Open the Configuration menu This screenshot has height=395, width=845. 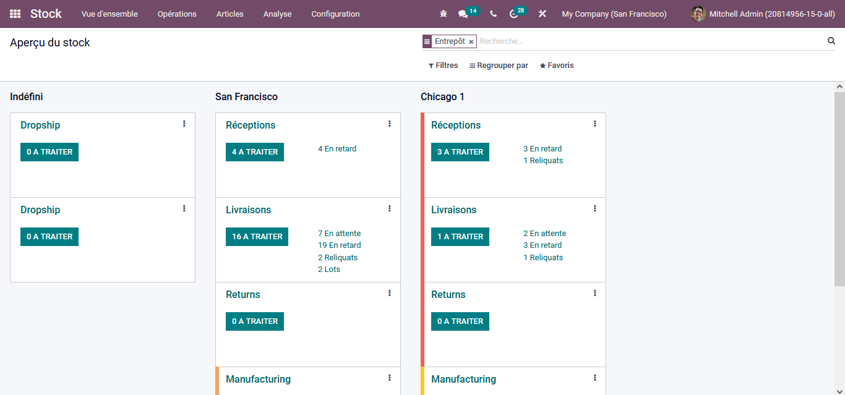[335, 14]
